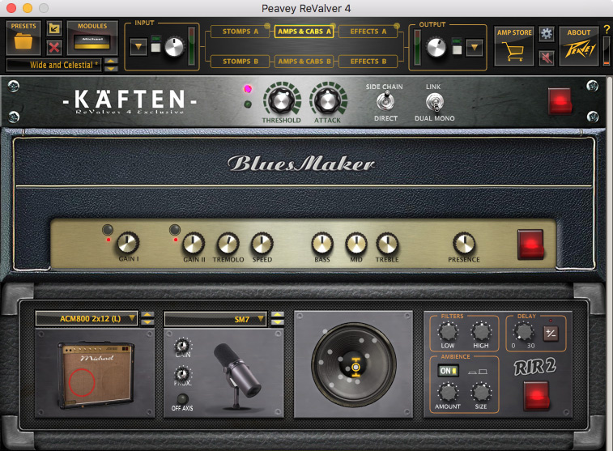The width and height of the screenshot is (613, 451).
Task: Click the Mid knob
Action: point(355,244)
